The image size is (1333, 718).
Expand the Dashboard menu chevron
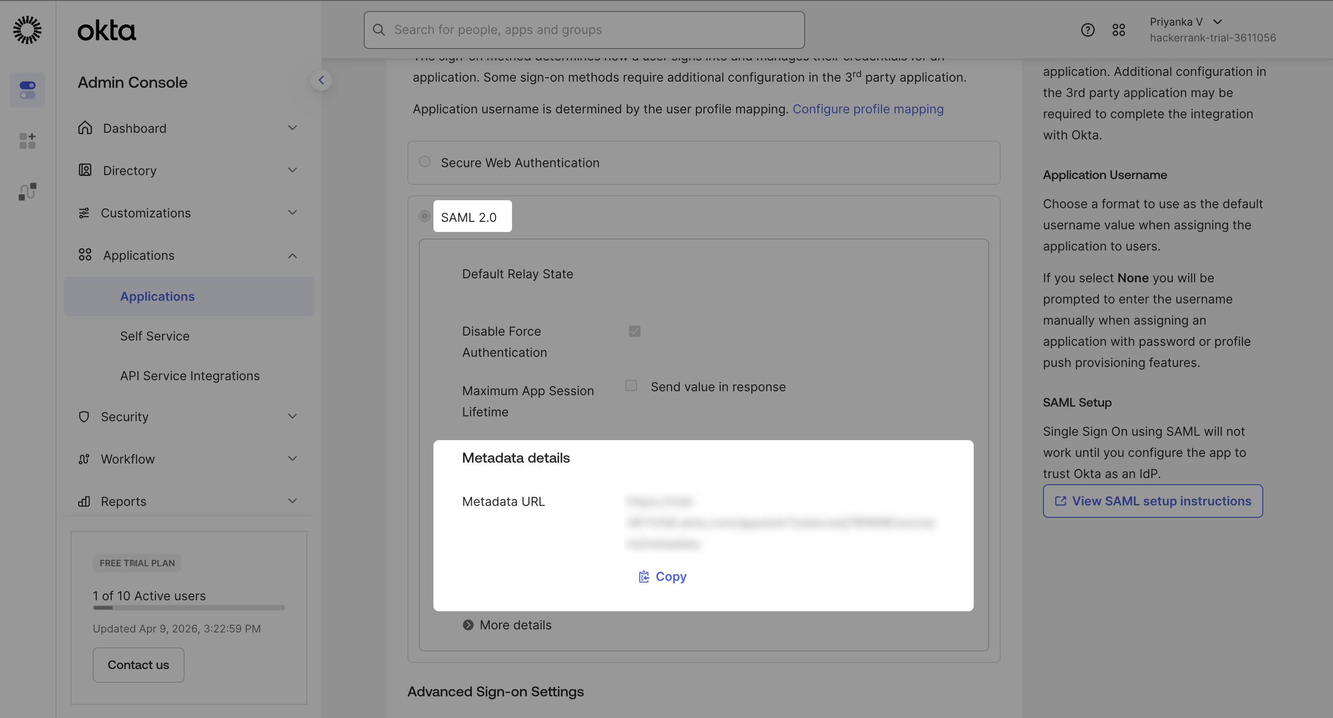click(x=292, y=128)
